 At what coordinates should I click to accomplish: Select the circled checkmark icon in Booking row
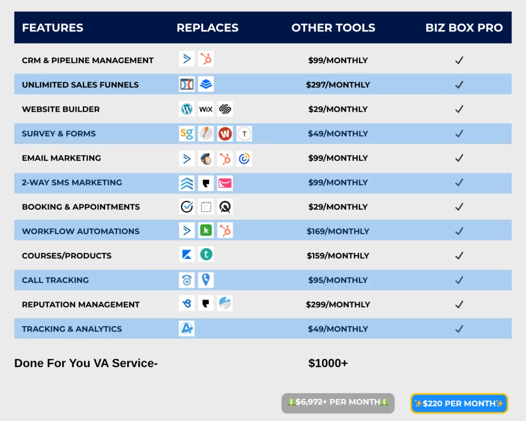pos(187,207)
